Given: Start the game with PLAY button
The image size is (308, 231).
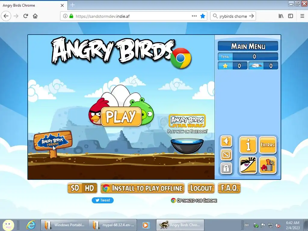Looking at the screenshot, I should [121, 116].
